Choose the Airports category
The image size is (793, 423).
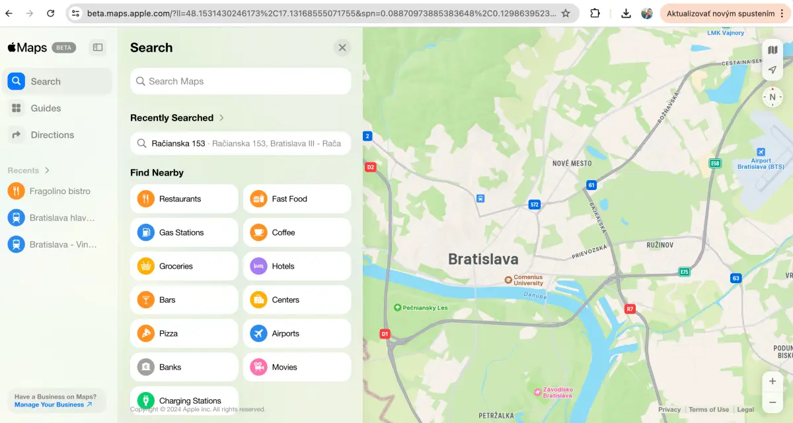tap(297, 333)
